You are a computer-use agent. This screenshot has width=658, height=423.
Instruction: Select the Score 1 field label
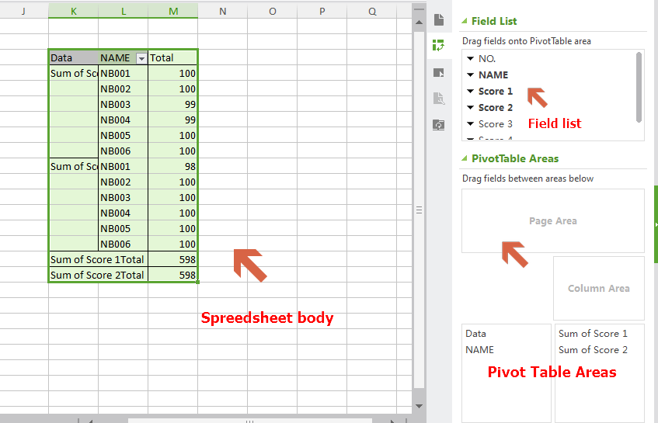click(496, 92)
